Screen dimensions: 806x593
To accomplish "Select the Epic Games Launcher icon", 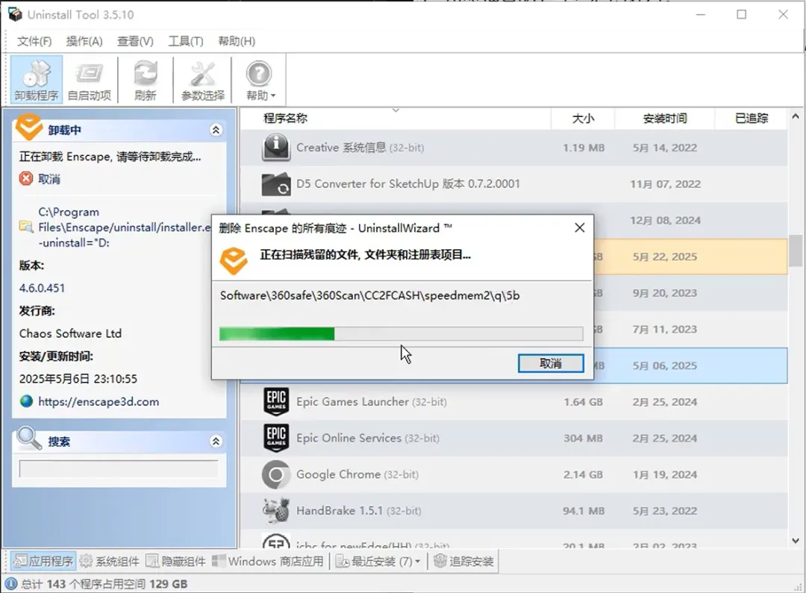I will 276,401.
